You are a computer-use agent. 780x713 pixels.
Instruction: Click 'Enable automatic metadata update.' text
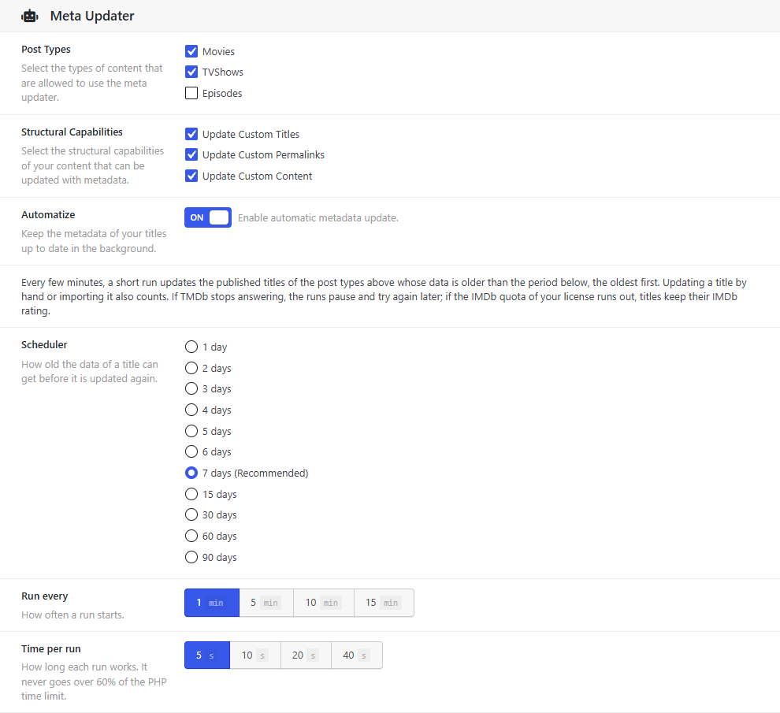(x=318, y=218)
